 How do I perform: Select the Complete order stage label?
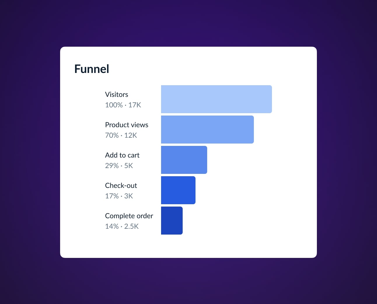click(x=129, y=216)
